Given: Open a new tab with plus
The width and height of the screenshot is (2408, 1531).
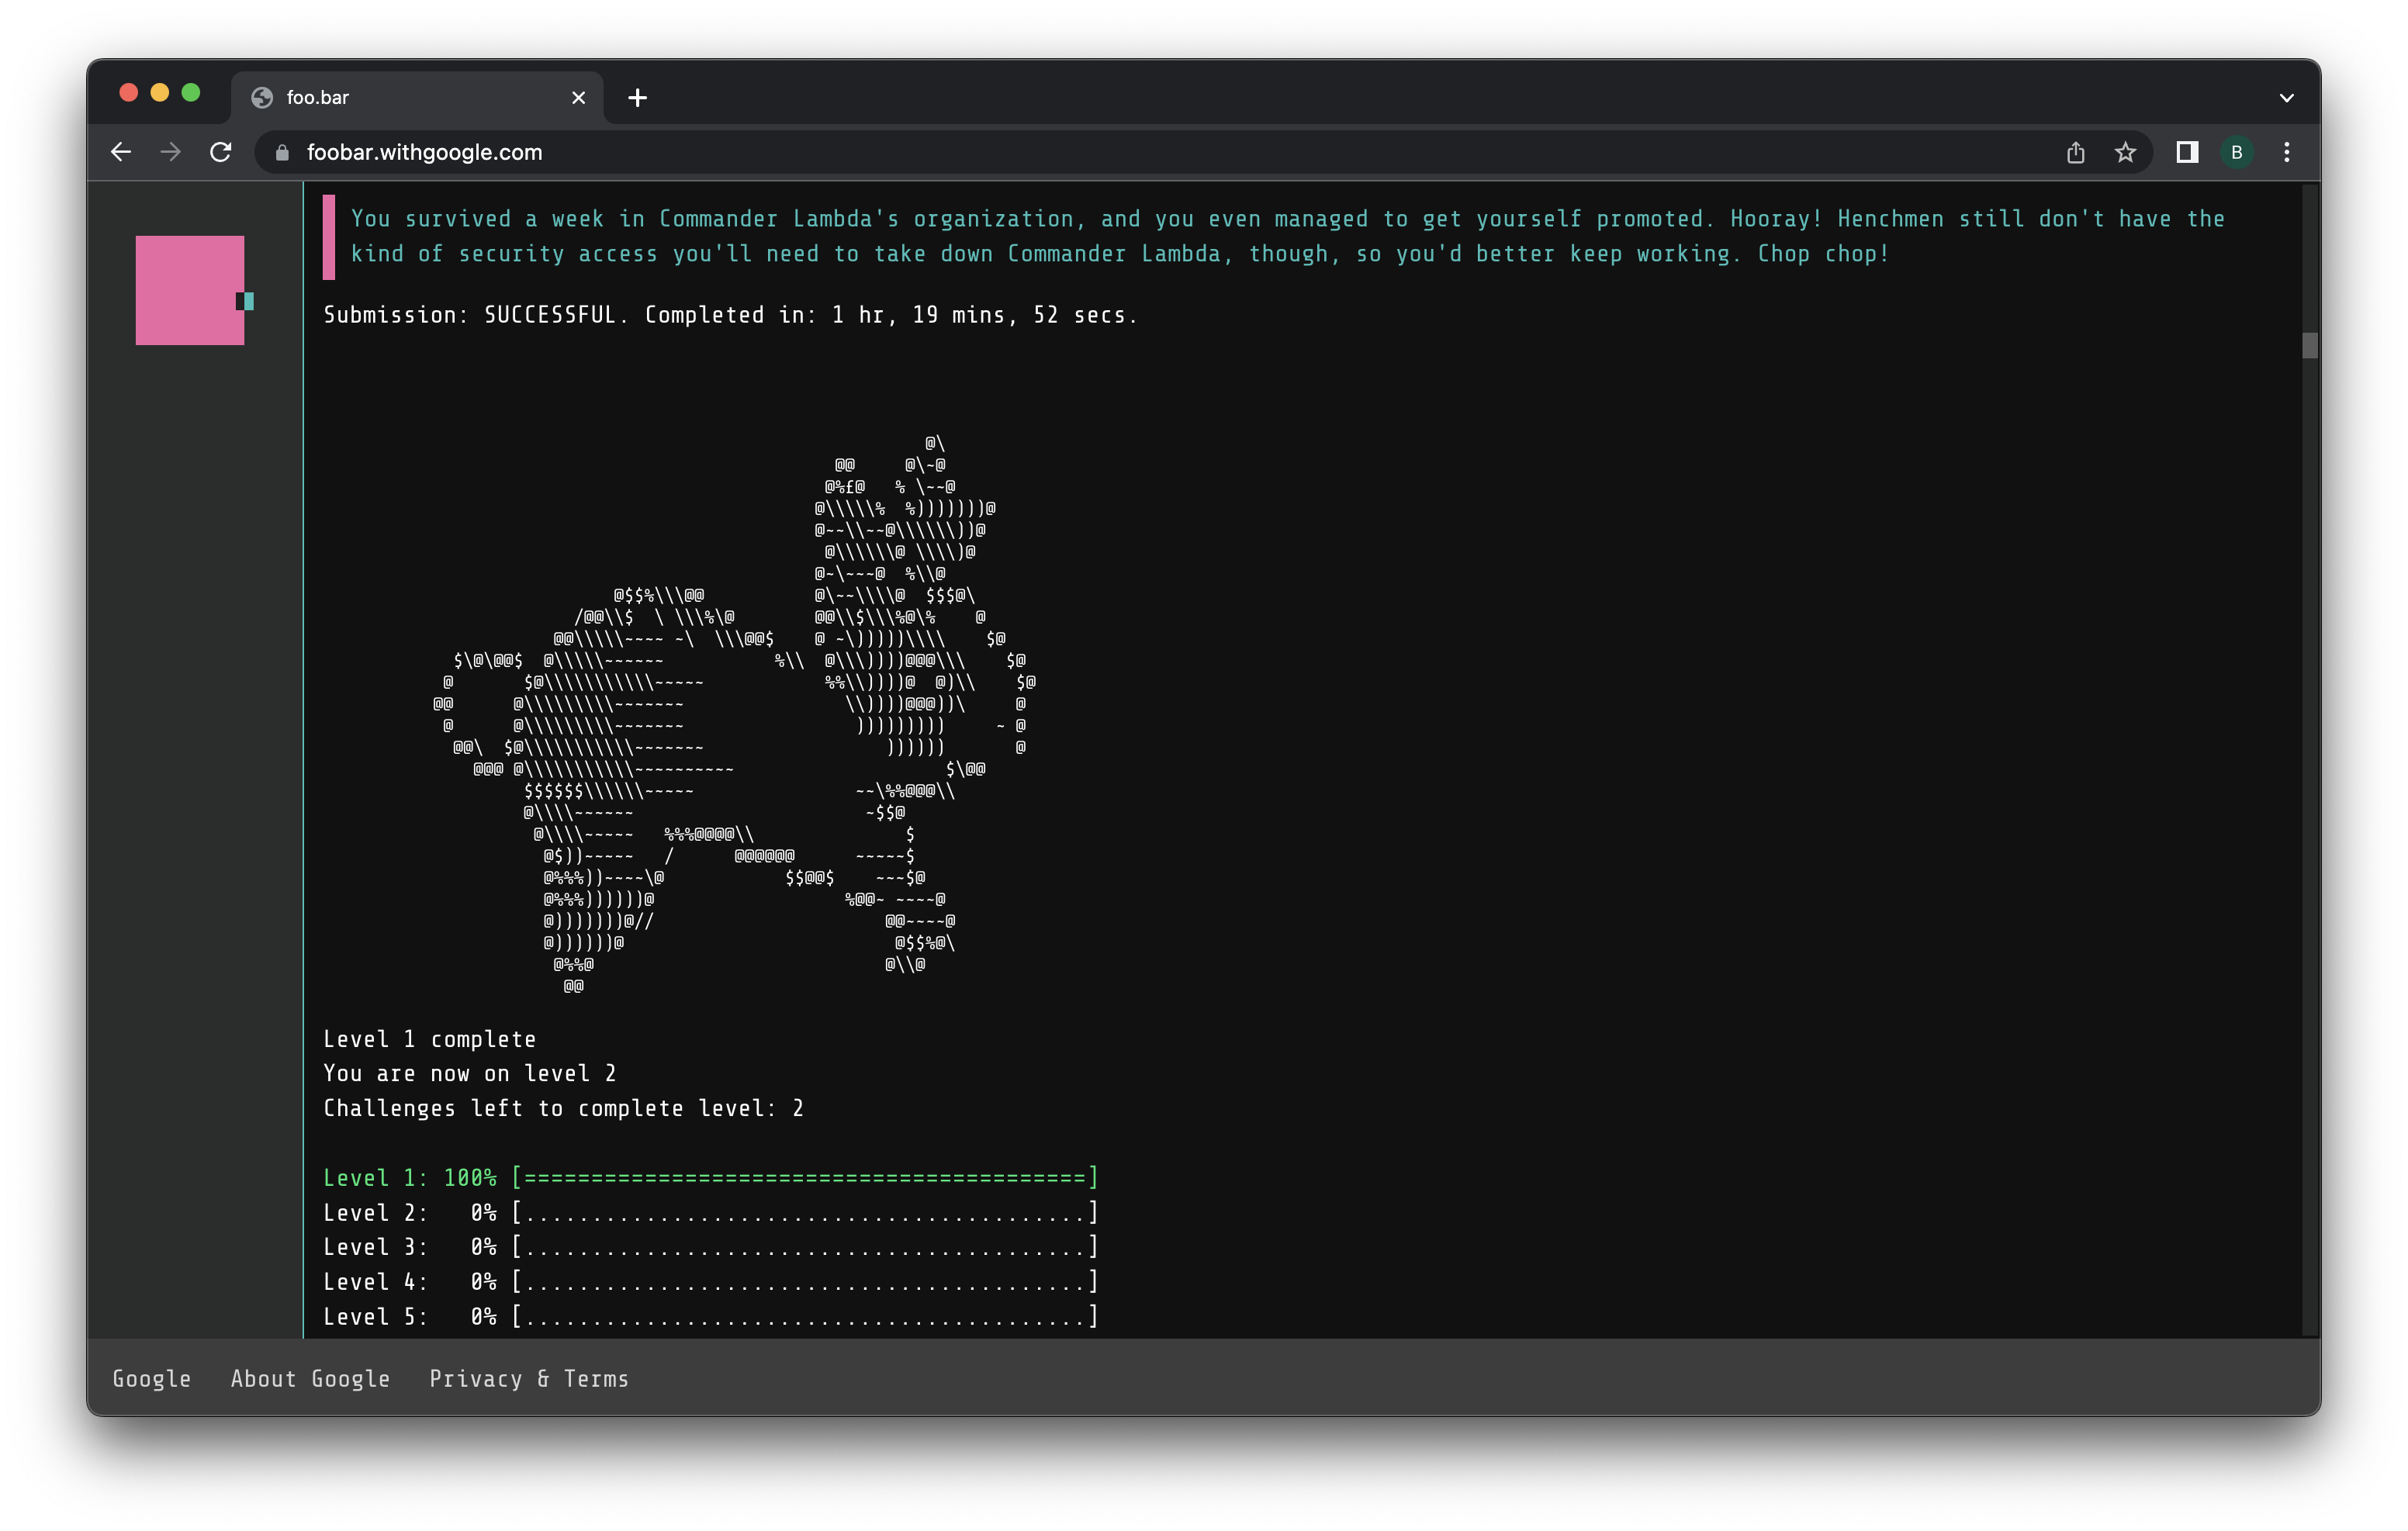Looking at the screenshot, I should coord(637,98).
